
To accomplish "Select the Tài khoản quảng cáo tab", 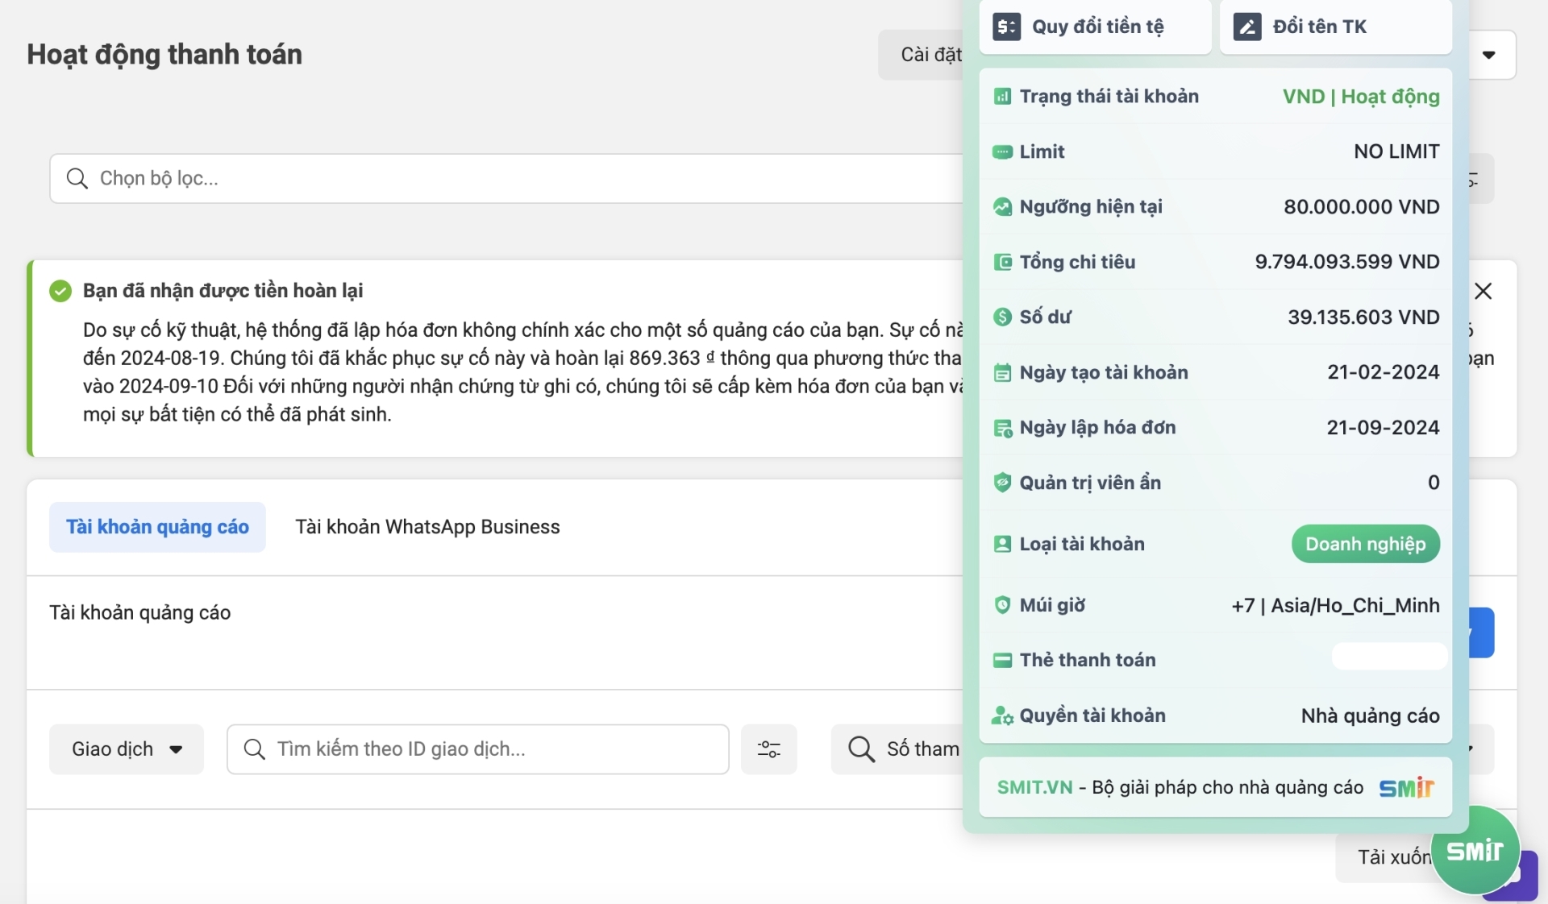I will pos(157,527).
